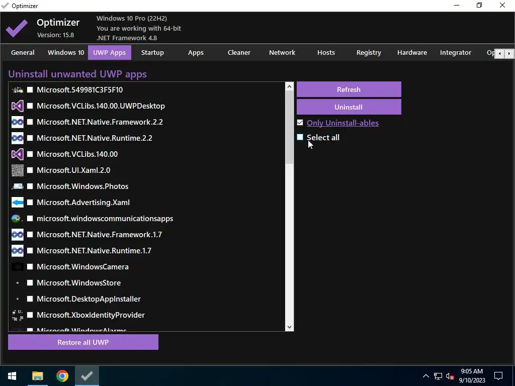Screen dimensions: 515x386
Task: Select the Microsoft.WindowsStore checkbox
Action: (30, 283)
